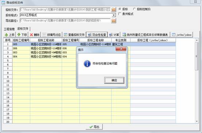Switch to the 投标文件 tab

pos(23,28)
